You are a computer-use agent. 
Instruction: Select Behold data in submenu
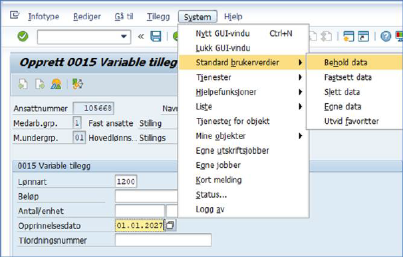(355, 63)
